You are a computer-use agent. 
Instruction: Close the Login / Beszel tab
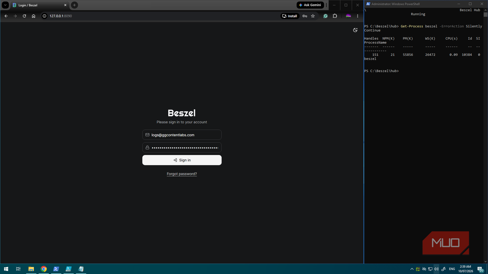click(x=65, y=5)
